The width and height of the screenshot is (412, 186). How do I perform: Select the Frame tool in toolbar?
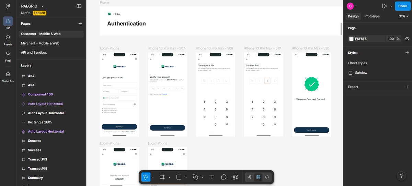pyautogui.click(x=162, y=177)
